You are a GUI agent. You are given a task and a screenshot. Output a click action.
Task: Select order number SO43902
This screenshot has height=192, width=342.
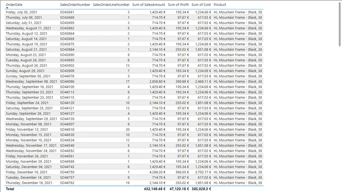click(x=67, y=66)
